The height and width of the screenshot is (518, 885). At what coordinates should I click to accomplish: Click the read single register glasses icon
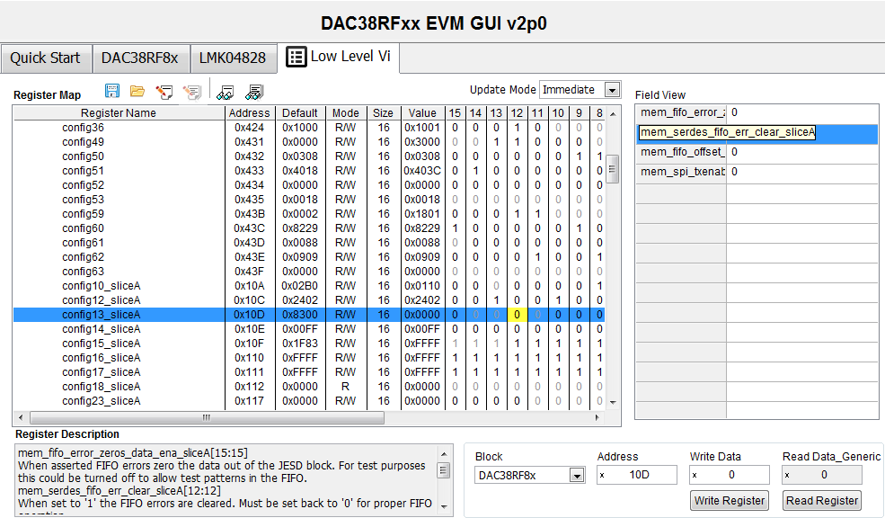[x=226, y=92]
